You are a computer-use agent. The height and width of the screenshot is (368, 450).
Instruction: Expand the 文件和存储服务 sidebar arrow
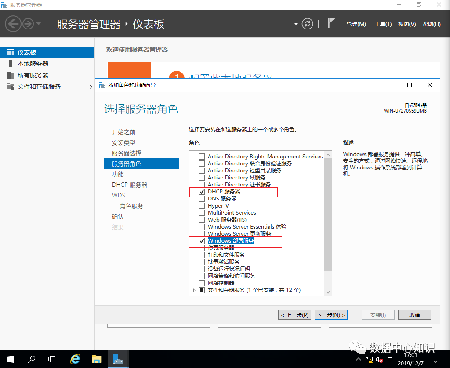[91, 87]
